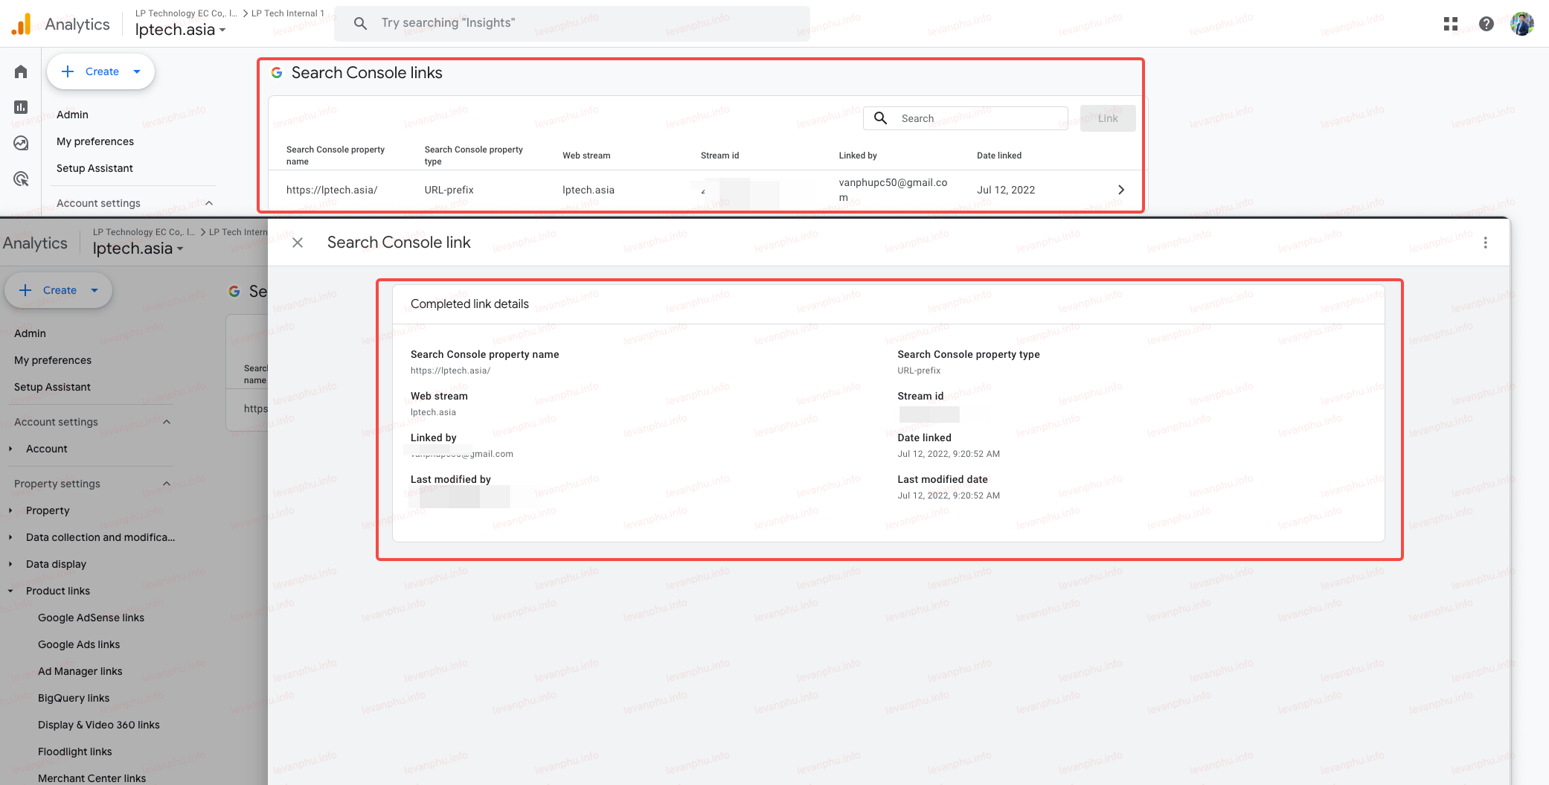Click the https://lptech.asia/ table cell
Screen dimensions: 1549x785
tap(332, 190)
